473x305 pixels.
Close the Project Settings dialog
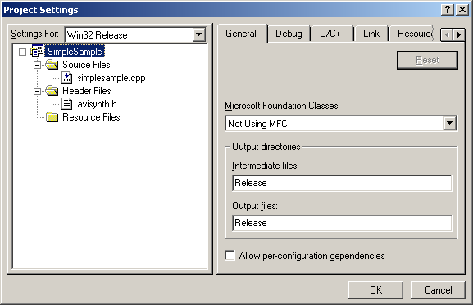coord(462,10)
